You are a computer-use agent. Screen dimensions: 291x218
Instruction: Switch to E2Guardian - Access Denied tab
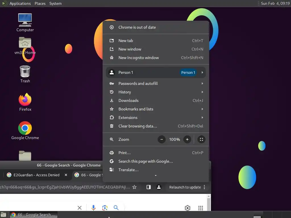(36, 175)
